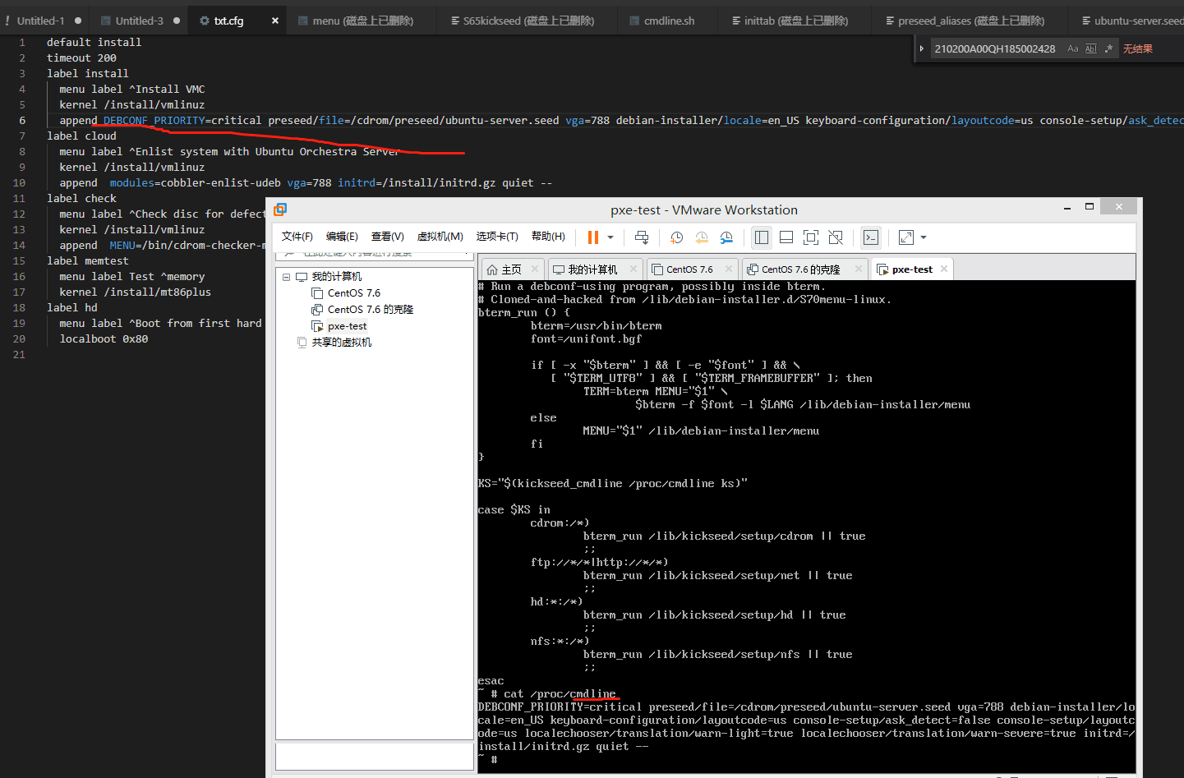Open the 虚拟机(M) menu in VMware
This screenshot has width=1184, height=778.
tap(440, 237)
